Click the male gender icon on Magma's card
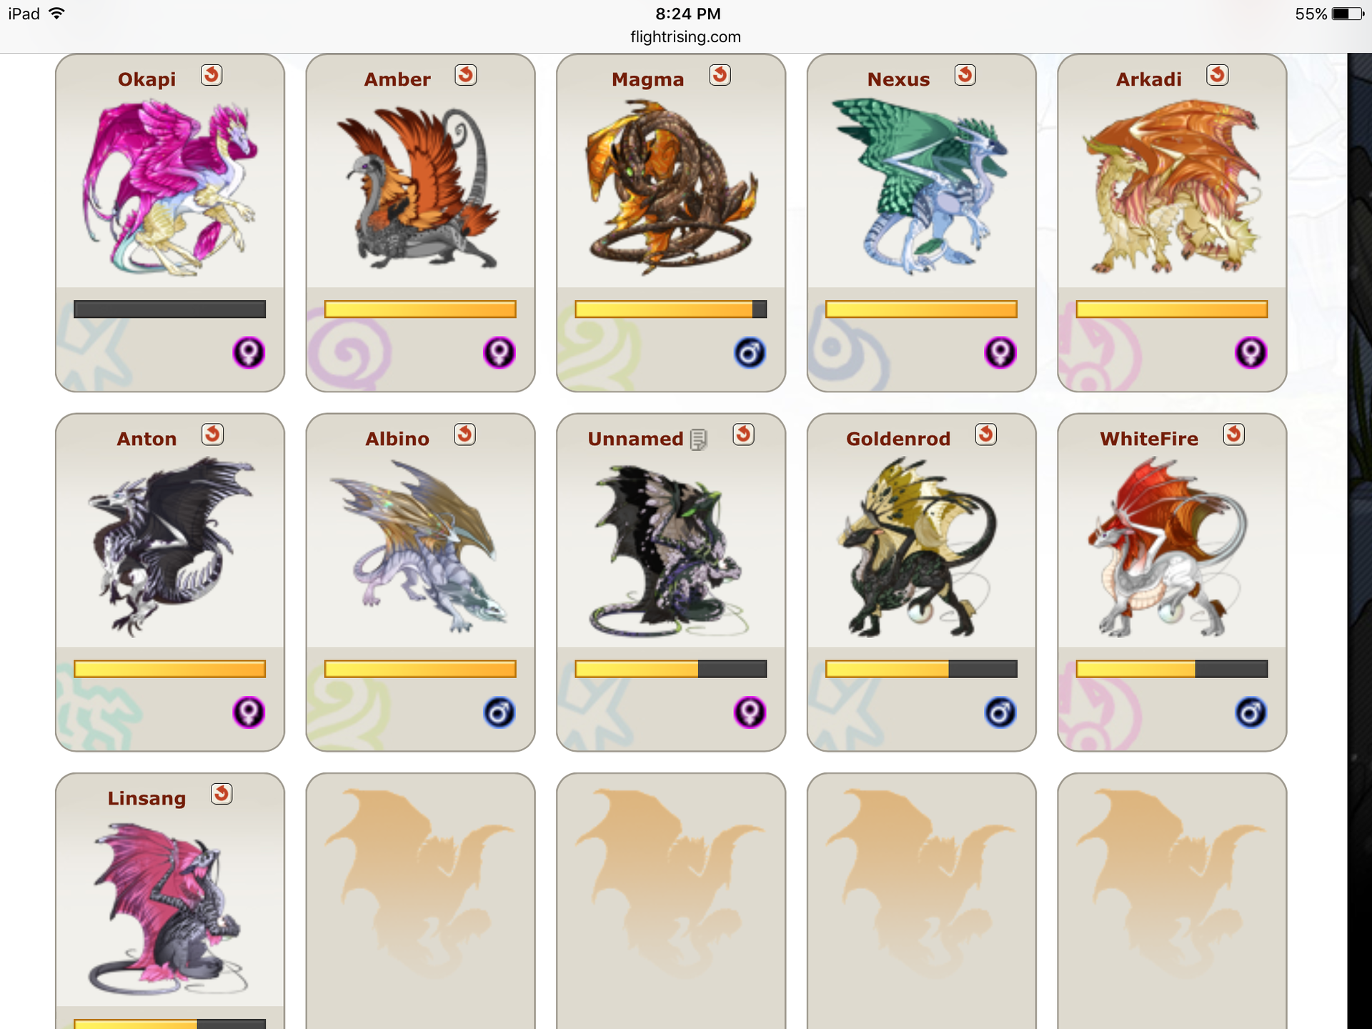The width and height of the screenshot is (1372, 1029). pyautogui.click(x=750, y=353)
